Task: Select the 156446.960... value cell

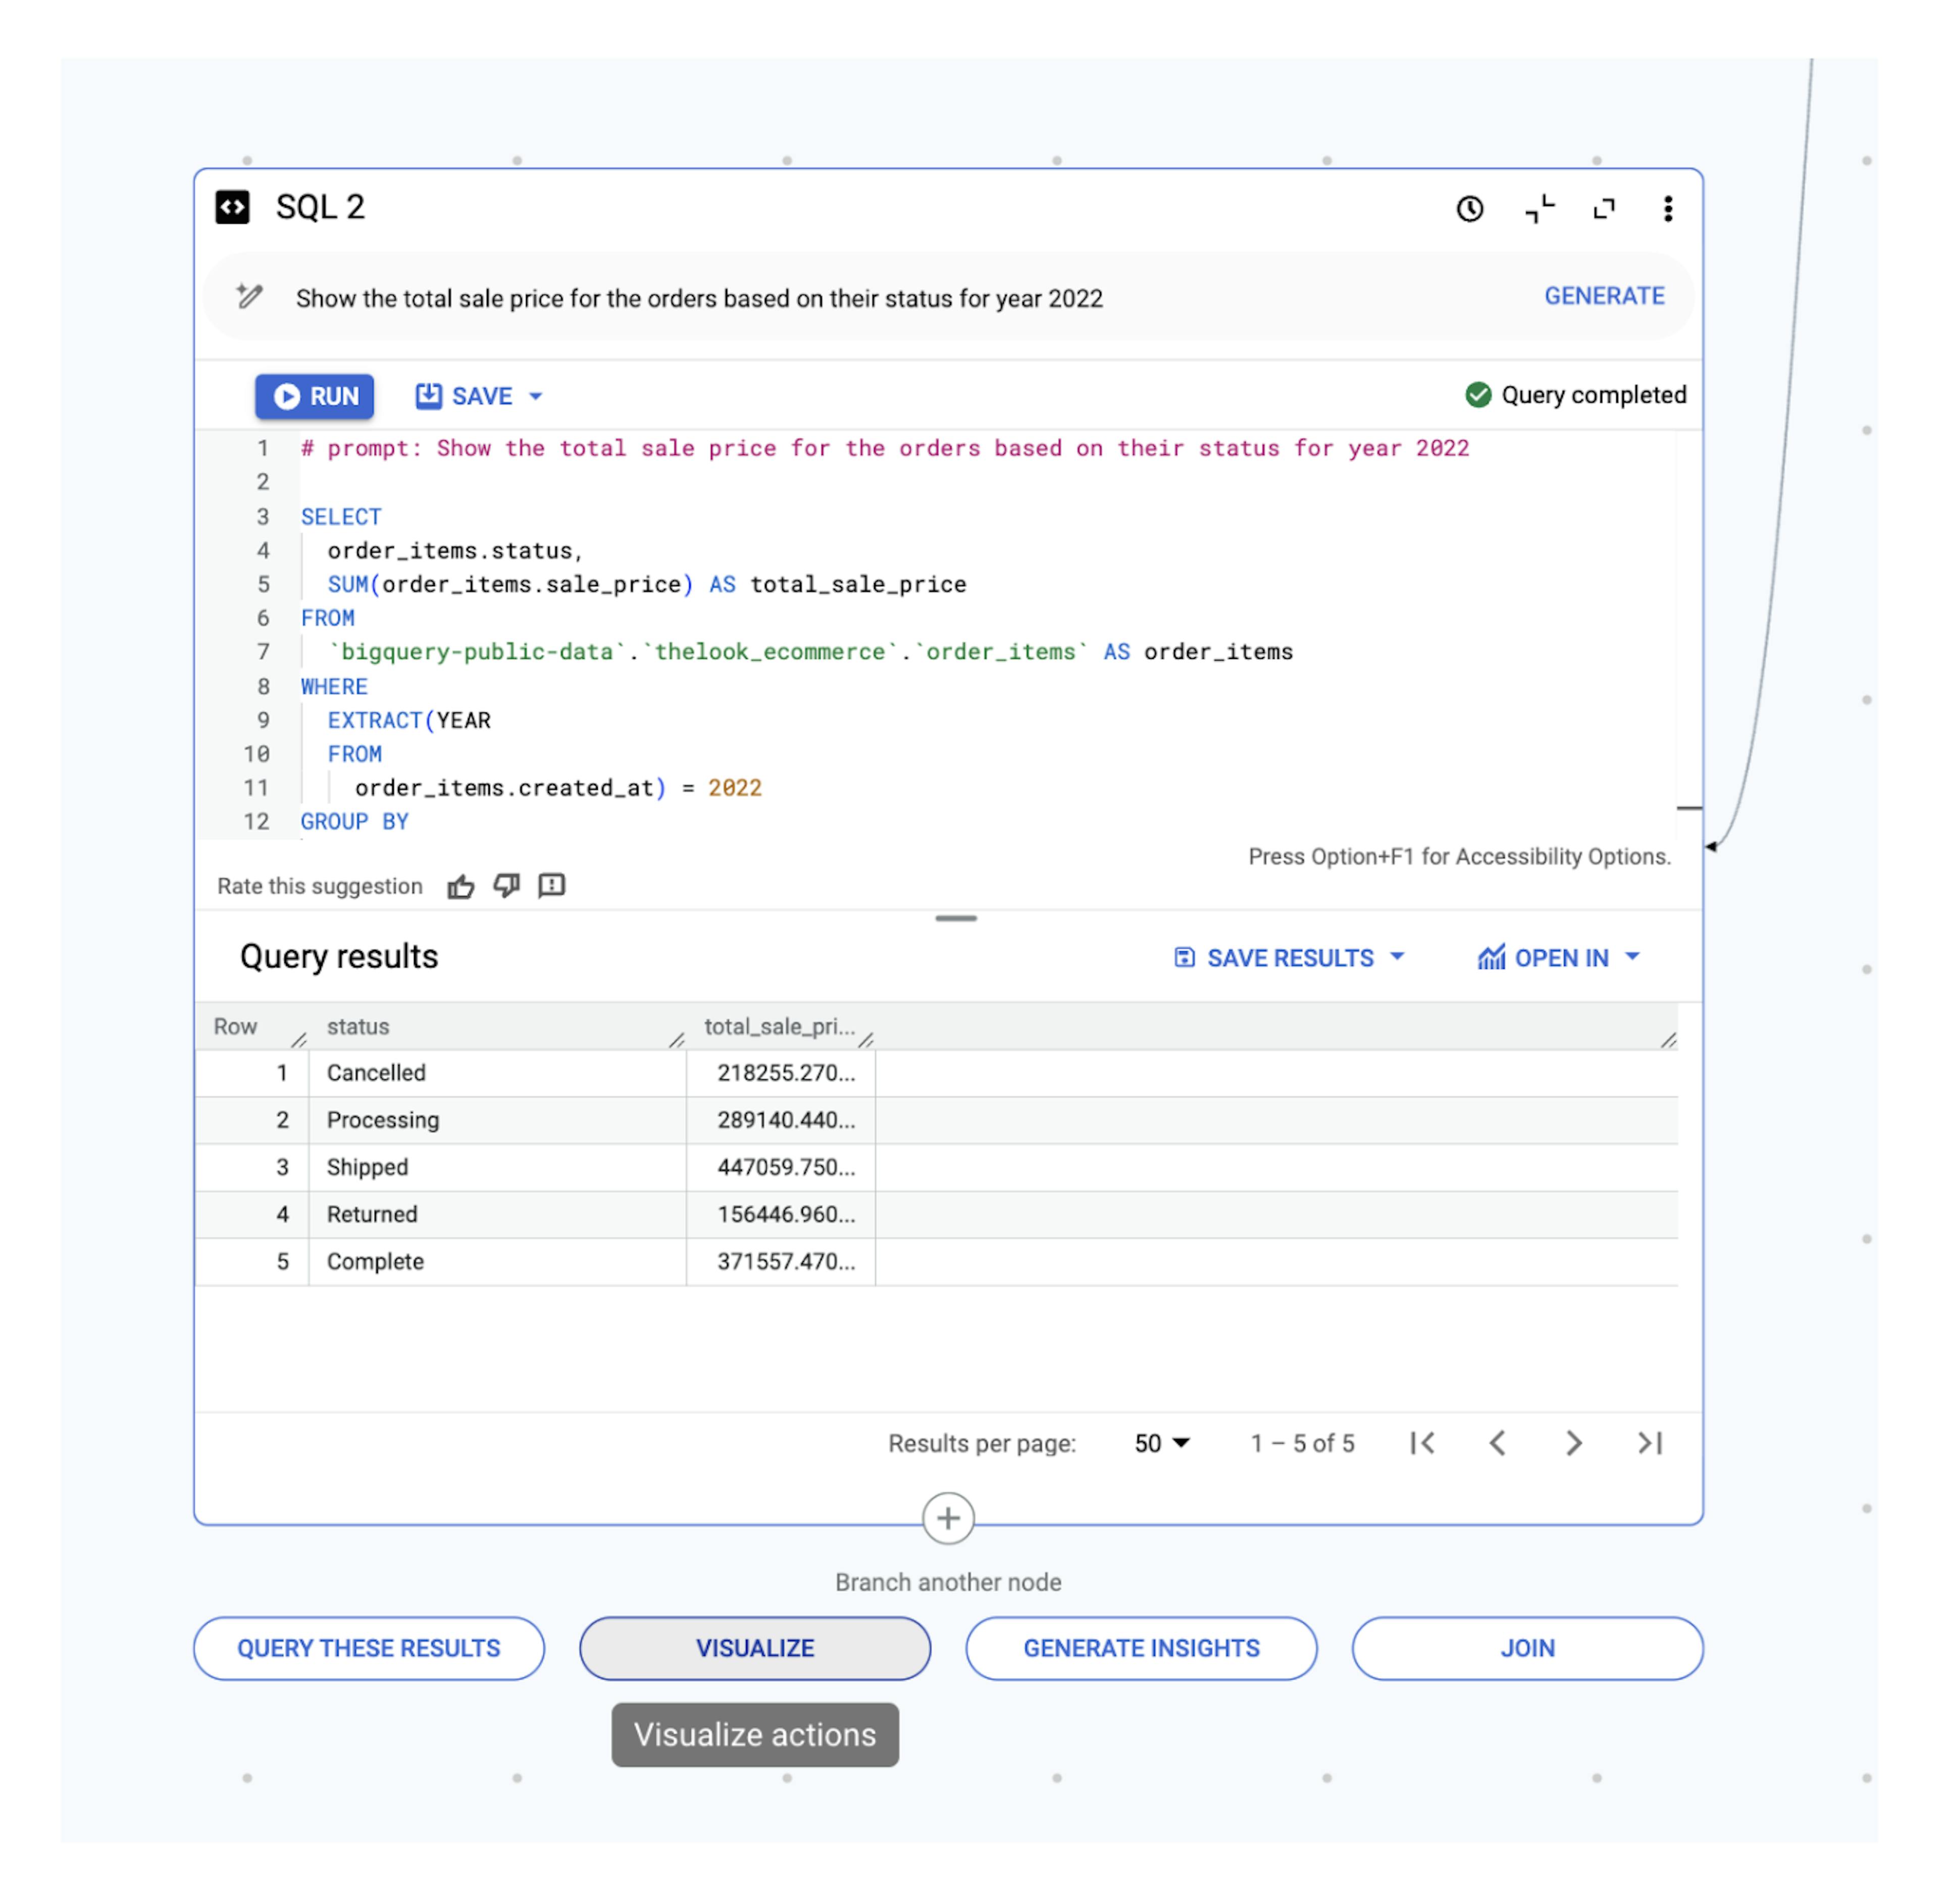Action: 781,1214
